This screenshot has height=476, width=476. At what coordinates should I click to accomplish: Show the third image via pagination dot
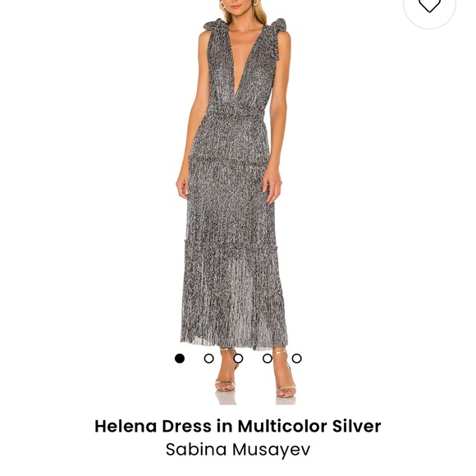tap(238, 359)
